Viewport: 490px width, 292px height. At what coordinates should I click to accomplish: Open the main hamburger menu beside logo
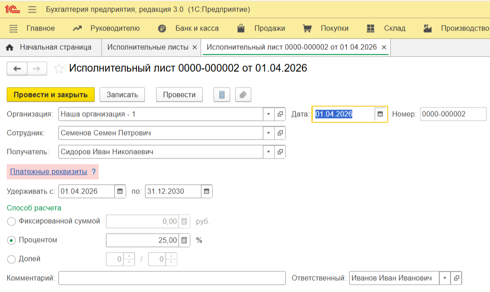tap(32, 9)
